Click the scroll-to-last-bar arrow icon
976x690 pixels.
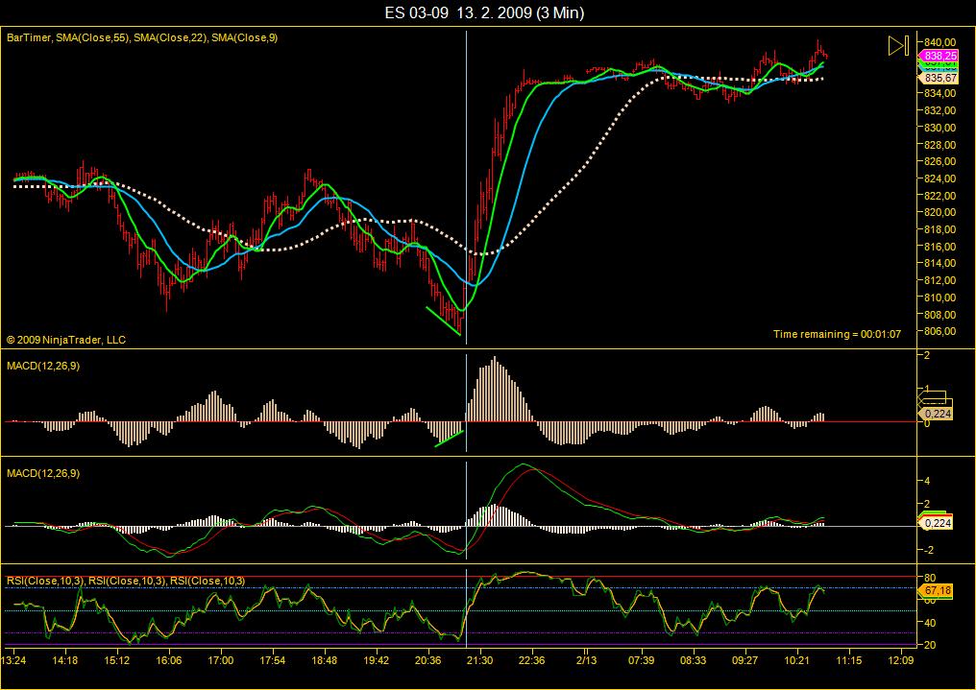pyautogui.click(x=897, y=45)
